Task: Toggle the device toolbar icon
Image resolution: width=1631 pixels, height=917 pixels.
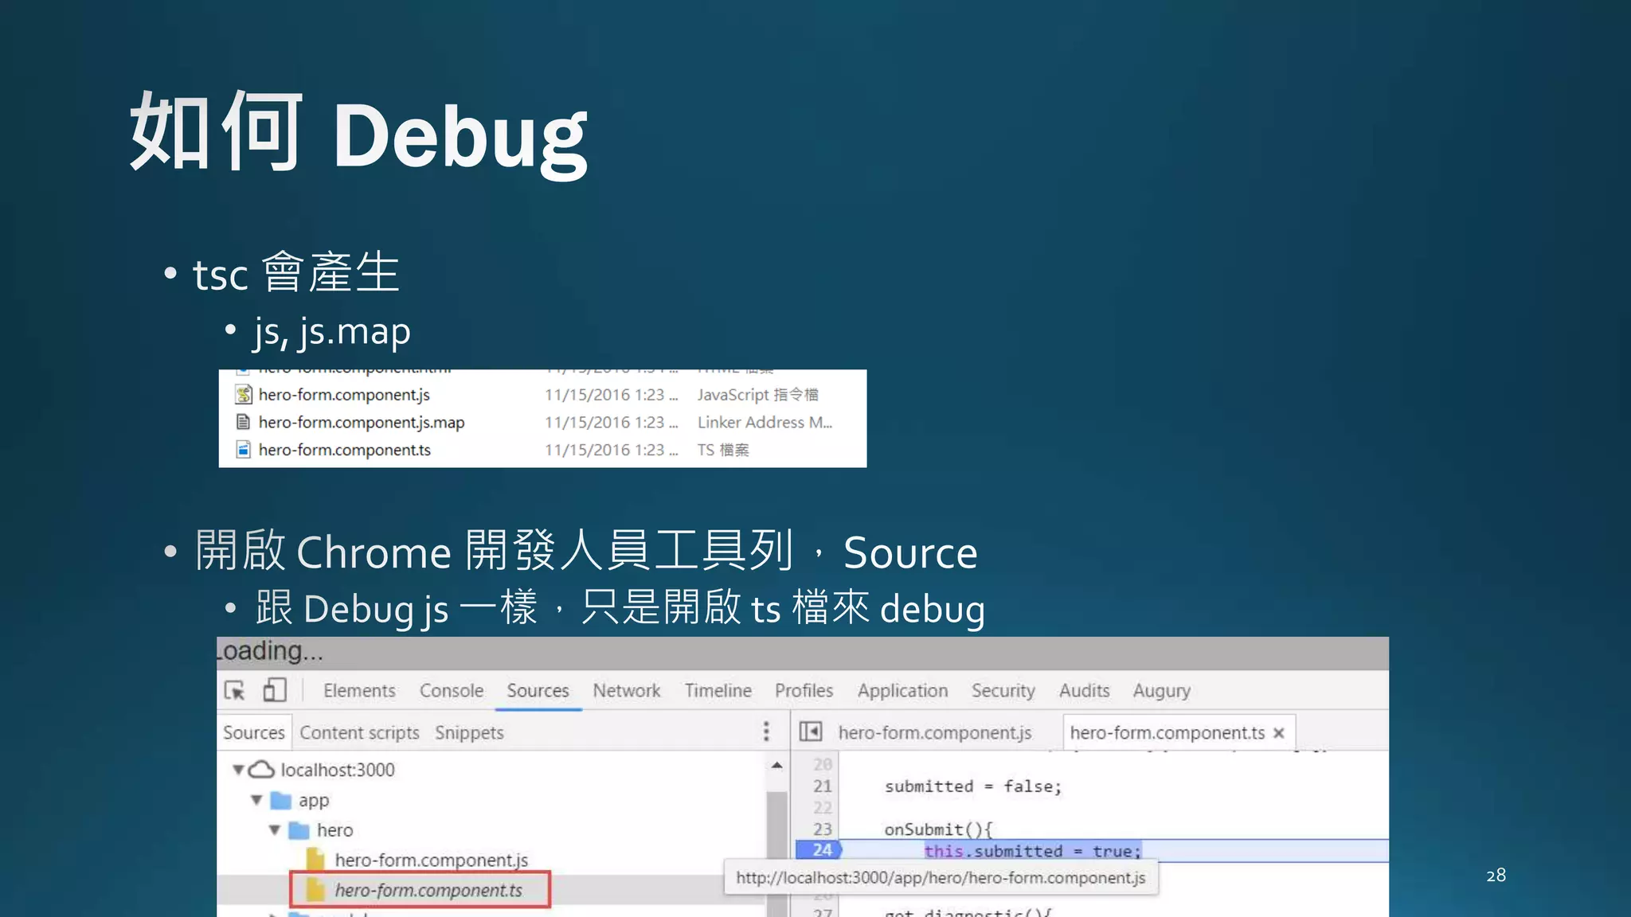Action: [x=274, y=690]
